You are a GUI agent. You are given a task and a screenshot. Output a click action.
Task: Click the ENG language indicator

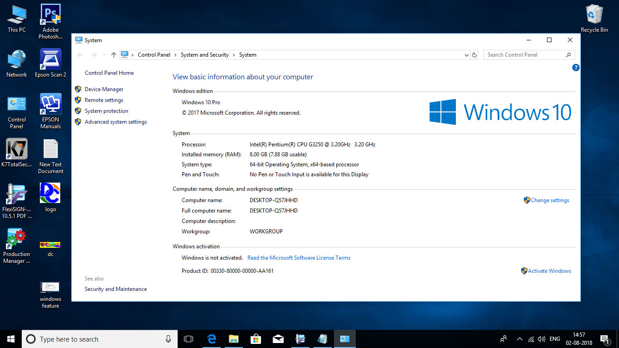coord(555,339)
